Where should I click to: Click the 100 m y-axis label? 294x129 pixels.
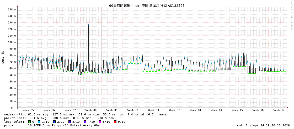coord(12,42)
